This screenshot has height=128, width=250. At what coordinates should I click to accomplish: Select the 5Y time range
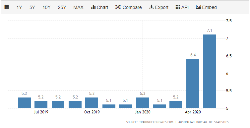click(x=32, y=7)
